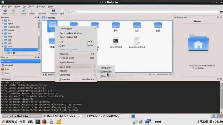The image size is (223, 125).
Task: Switch to Best Text-to-Speech taskbar window
Action: pyautogui.click(x=62, y=116)
